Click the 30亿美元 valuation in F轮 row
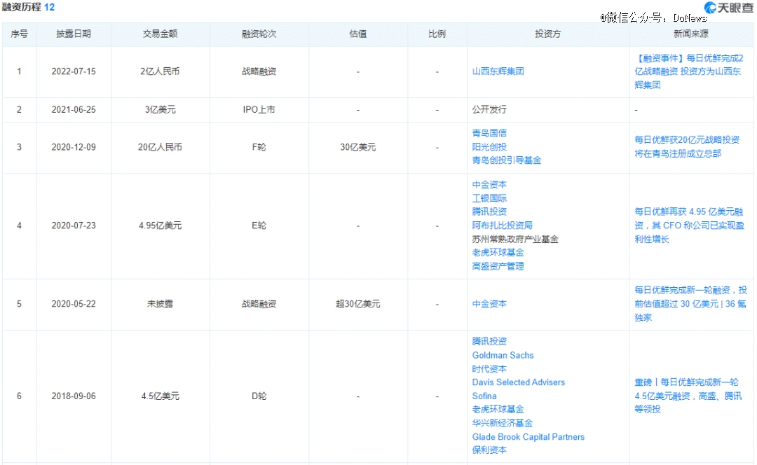Screen dimensions: 757x465 [x=357, y=147]
